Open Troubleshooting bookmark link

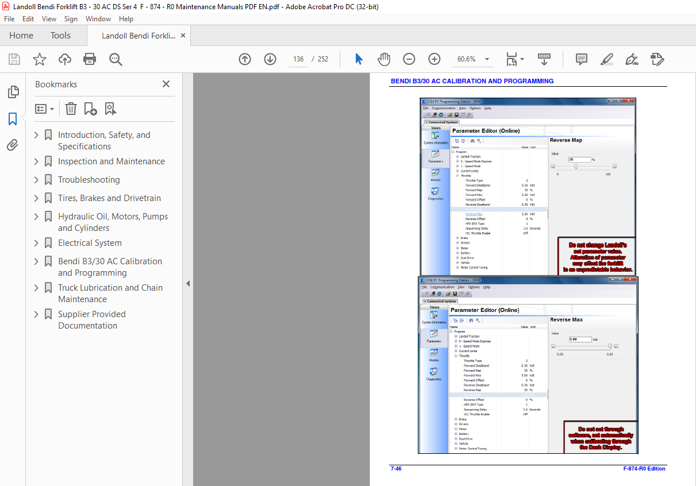89,180
